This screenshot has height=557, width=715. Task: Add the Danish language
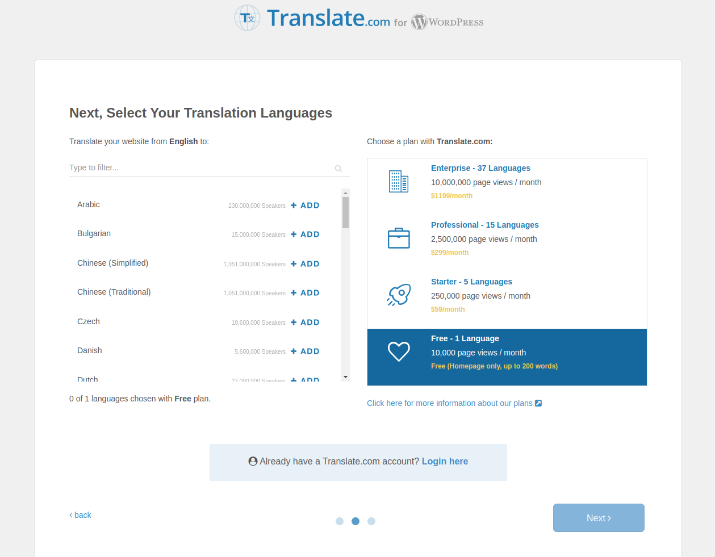pos(305,351)
